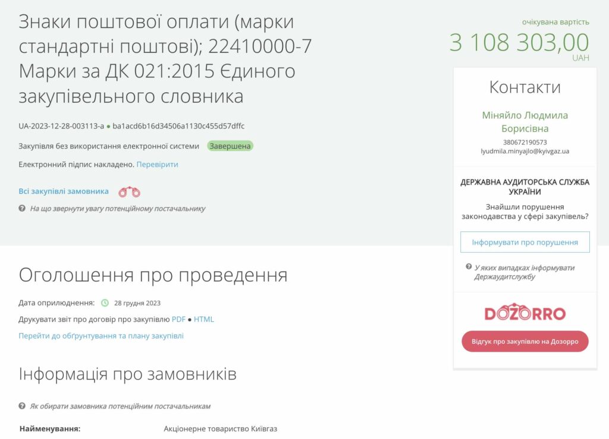
Task: Click the DOZORRO logo
Action: coord(525,313)
